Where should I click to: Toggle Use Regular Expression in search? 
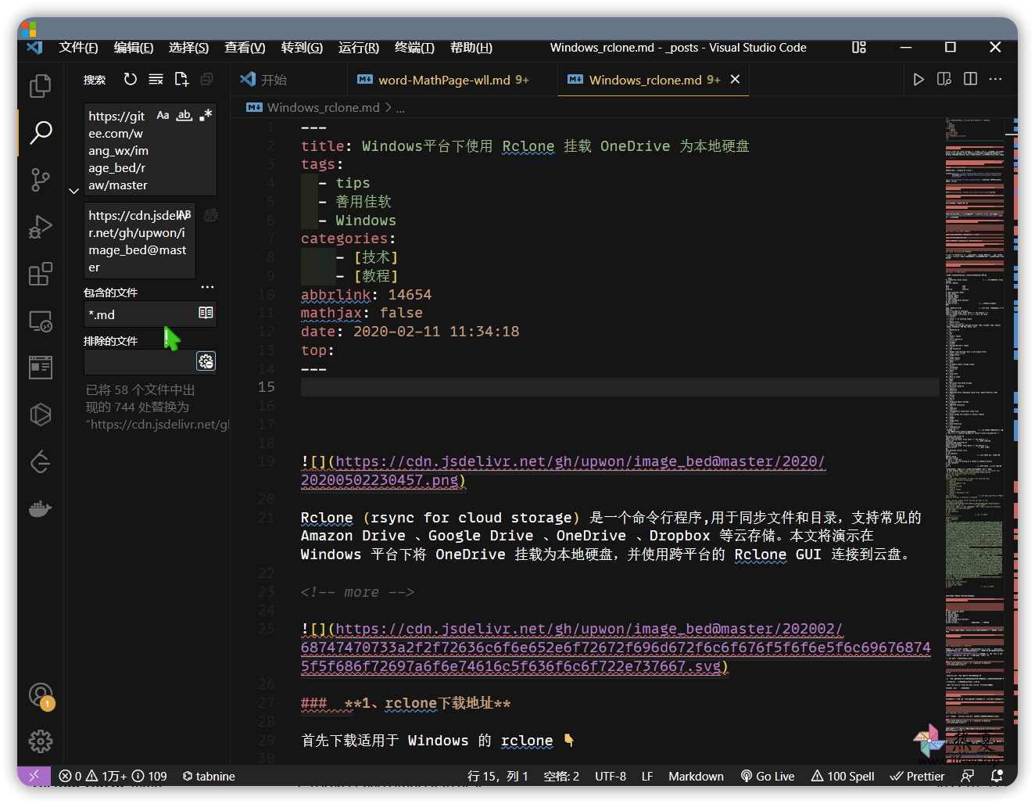pos(206,116)
